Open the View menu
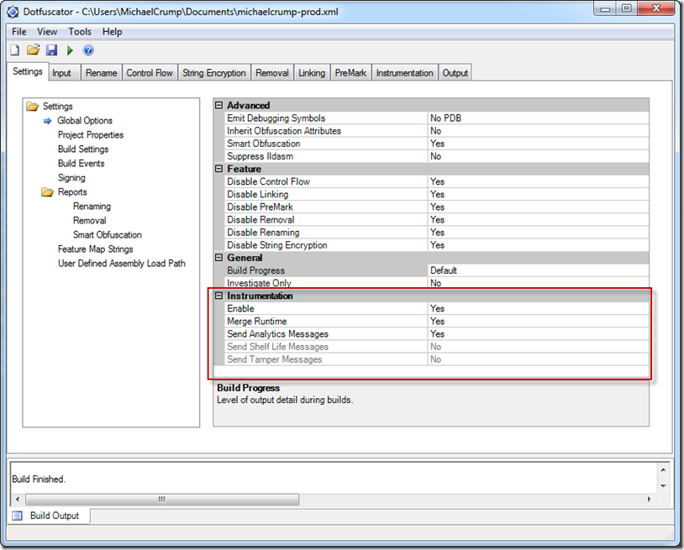Screen dimensions: 684x550 [47, 32]
